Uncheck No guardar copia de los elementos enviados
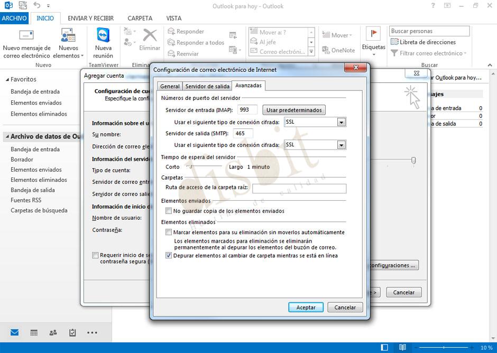This screenshot has height=353, width=497. [169, 211]
